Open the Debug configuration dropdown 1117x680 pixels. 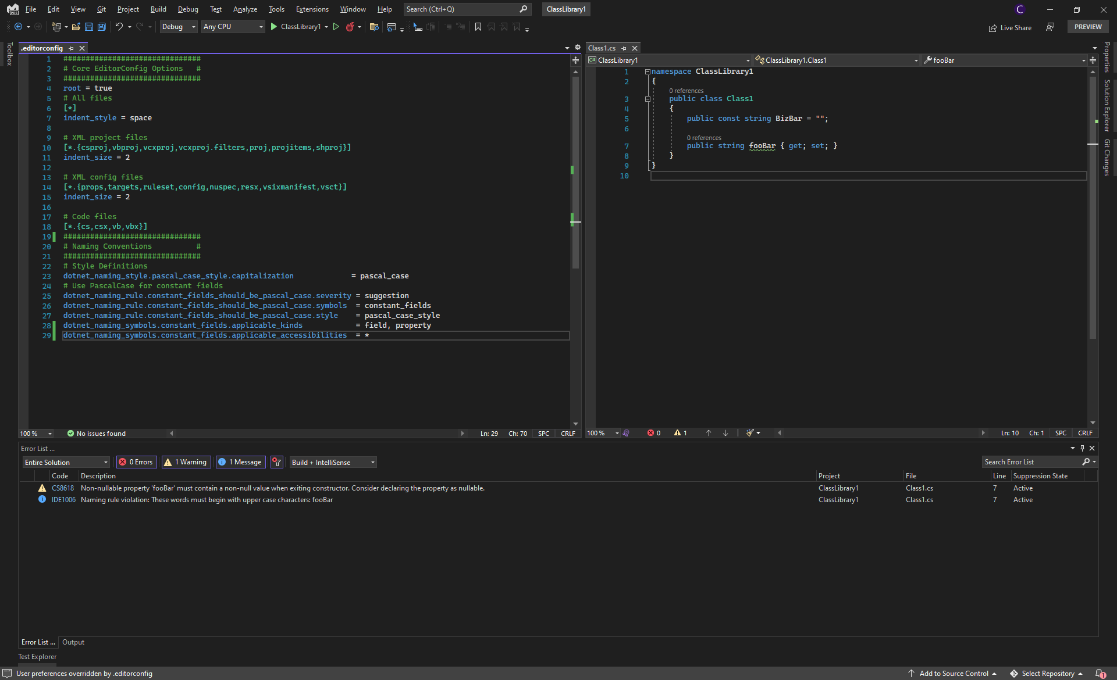178,27
